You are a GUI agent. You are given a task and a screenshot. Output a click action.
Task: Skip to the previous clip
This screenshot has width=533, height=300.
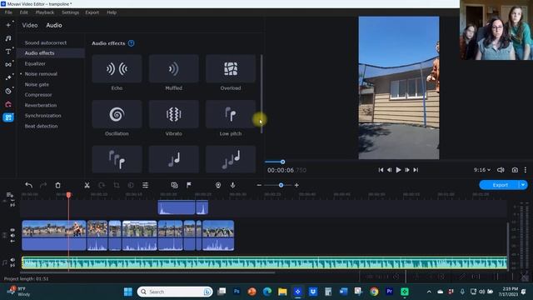[381, 170]
